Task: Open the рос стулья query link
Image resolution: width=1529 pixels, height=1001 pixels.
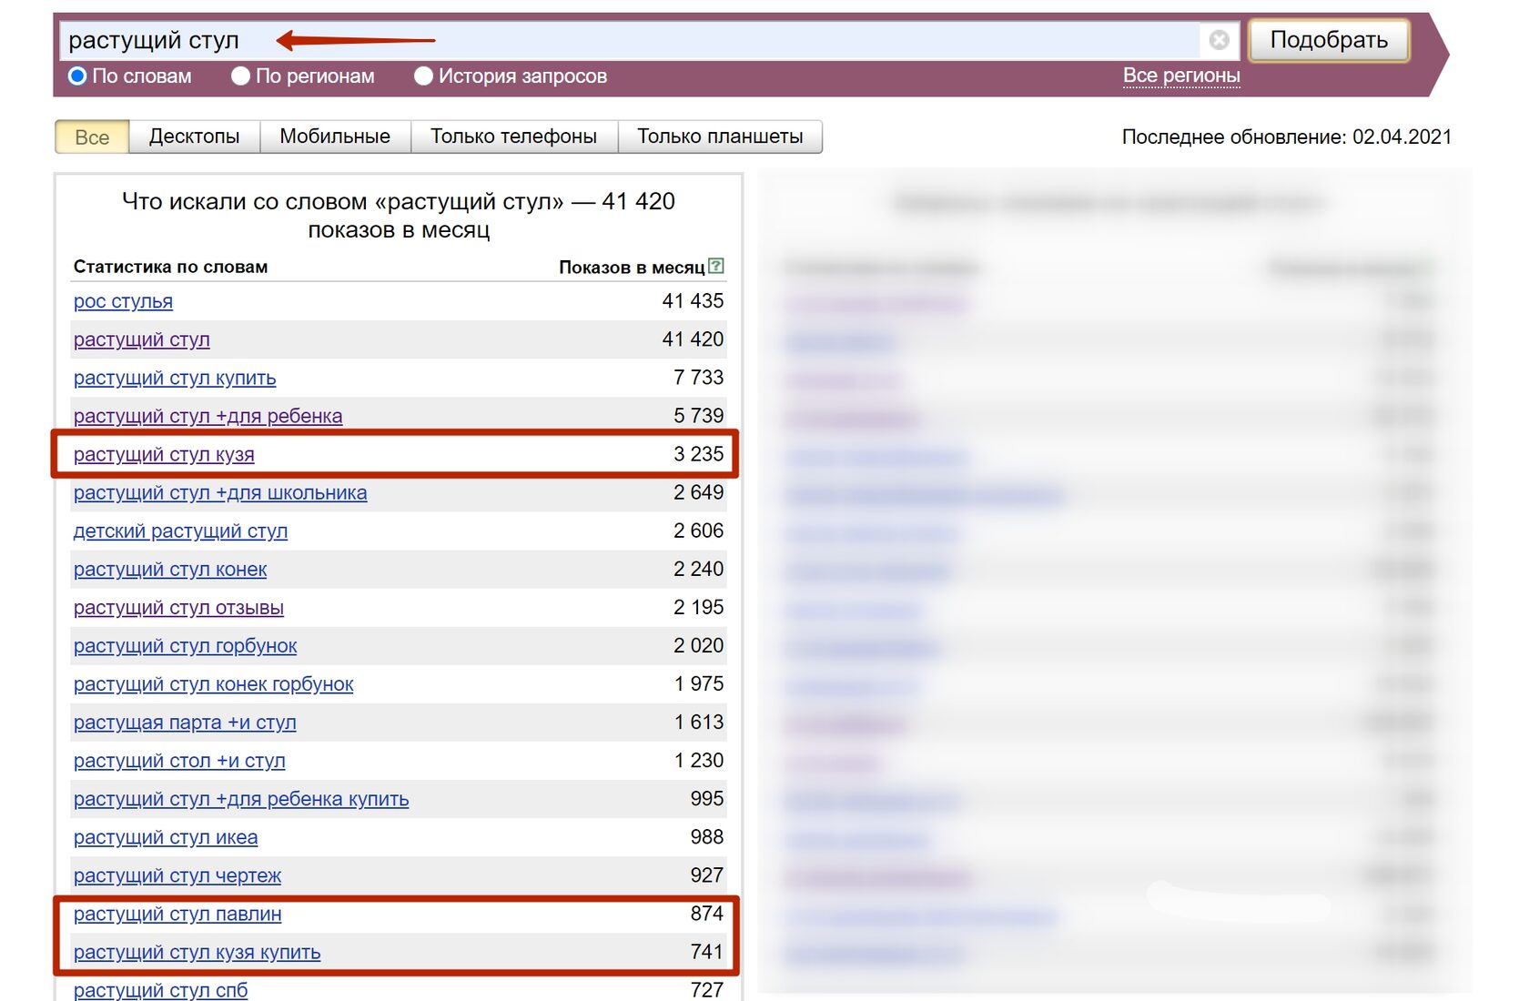Action: tap(123, 301)
